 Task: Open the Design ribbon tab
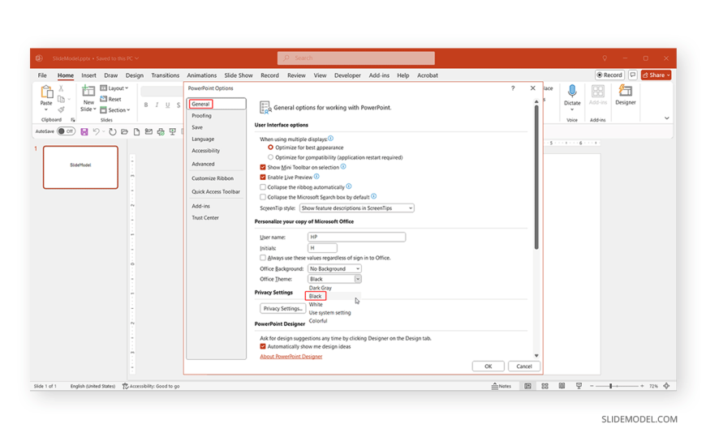(x=134, y=75)
